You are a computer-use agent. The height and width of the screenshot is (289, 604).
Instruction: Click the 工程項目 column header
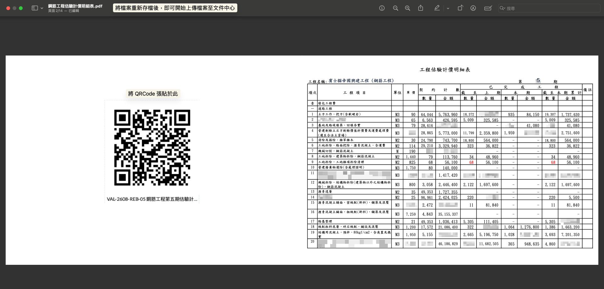coord(354,93)
